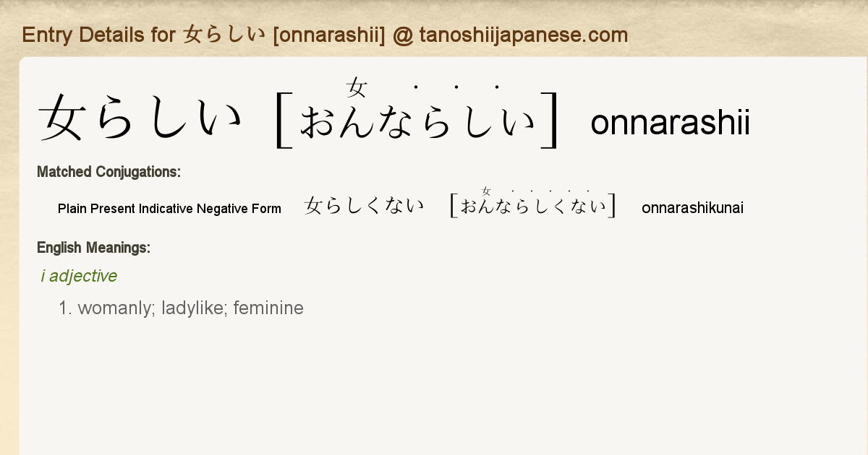Click the bracketed reading おんならしくない
This screenshot has height=455, width=868.
click(533, 207)
